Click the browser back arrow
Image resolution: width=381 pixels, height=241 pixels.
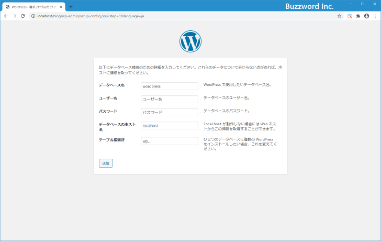6,16
